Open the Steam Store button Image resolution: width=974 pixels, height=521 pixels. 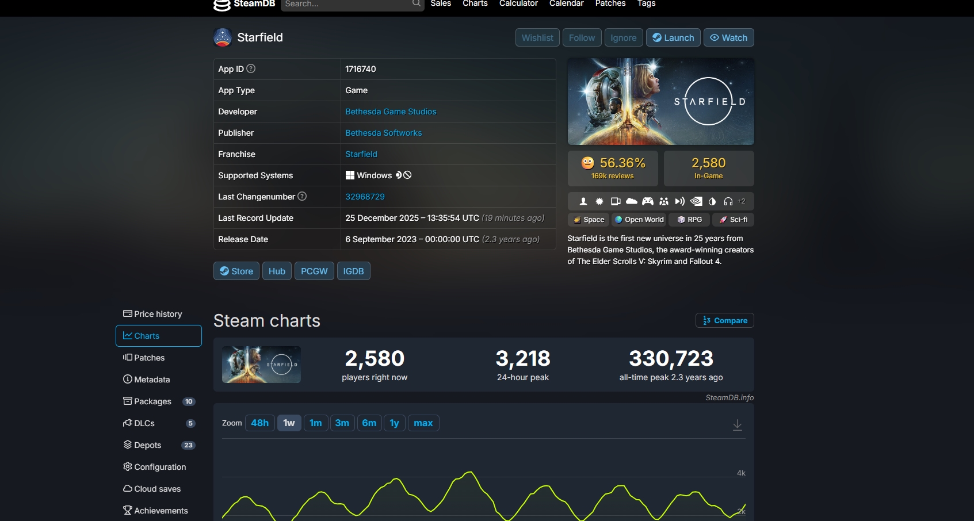pyautogui.click(x=236, y=271)
